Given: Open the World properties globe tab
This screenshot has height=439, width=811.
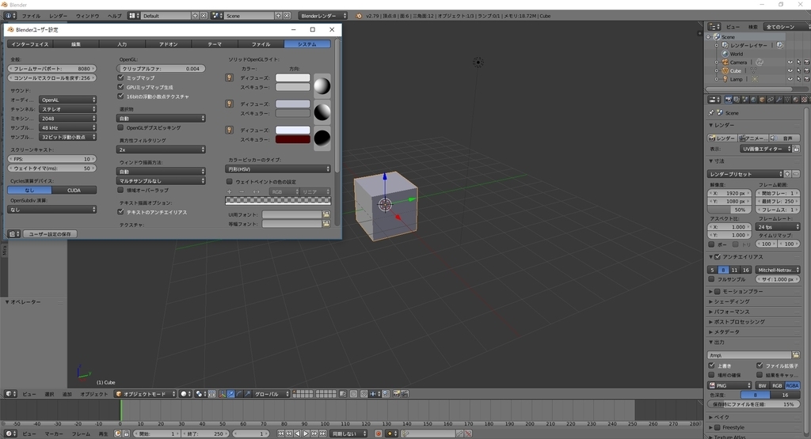Looking at the screenshot, I should [754, 100].
